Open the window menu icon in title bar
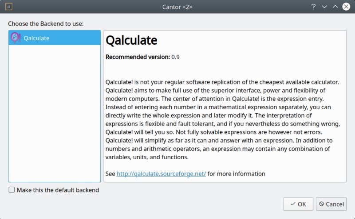 (x=9, y=7)
